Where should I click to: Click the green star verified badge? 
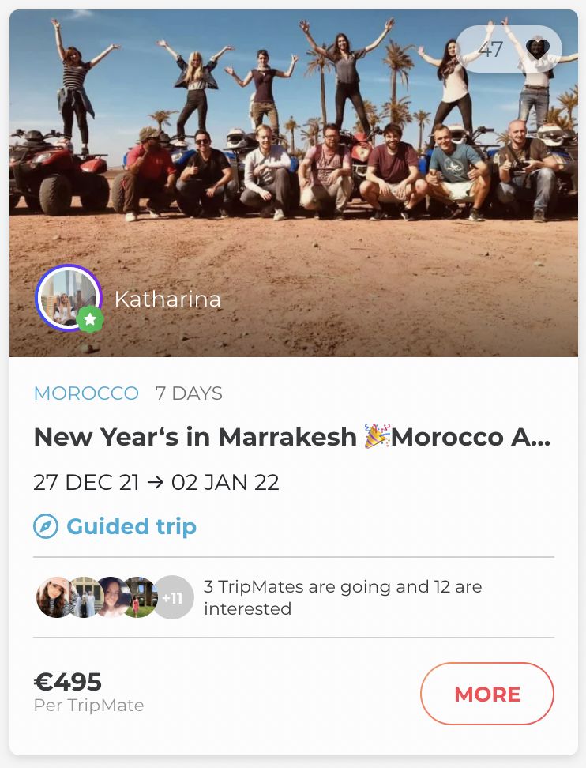[x=91, y=319]
